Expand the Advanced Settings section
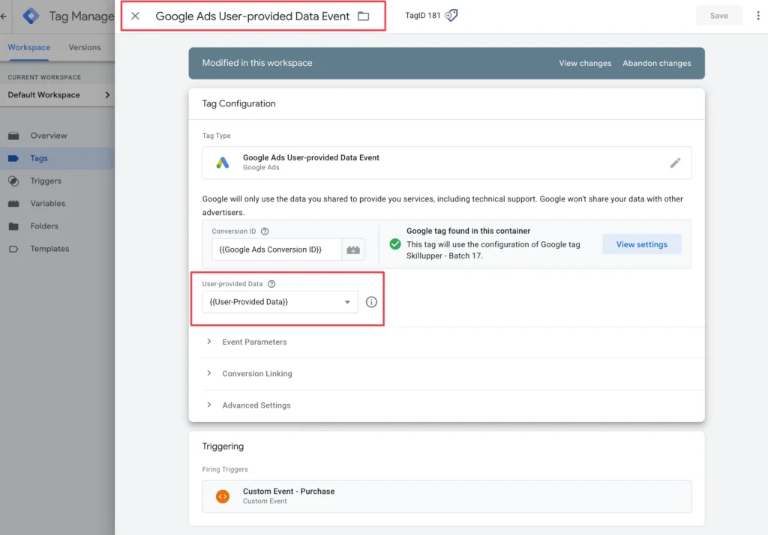This screenshot has width=768, height=535. (x=256, y=405)
